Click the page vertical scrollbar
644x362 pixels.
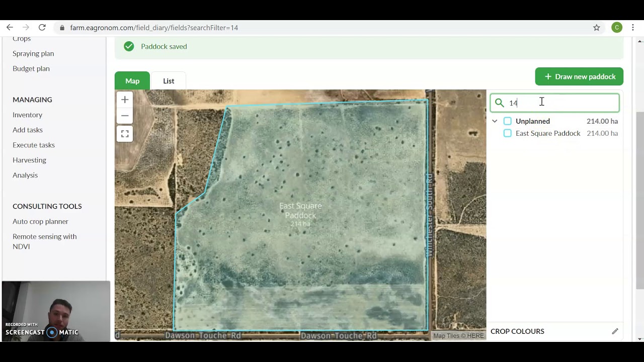640,200
